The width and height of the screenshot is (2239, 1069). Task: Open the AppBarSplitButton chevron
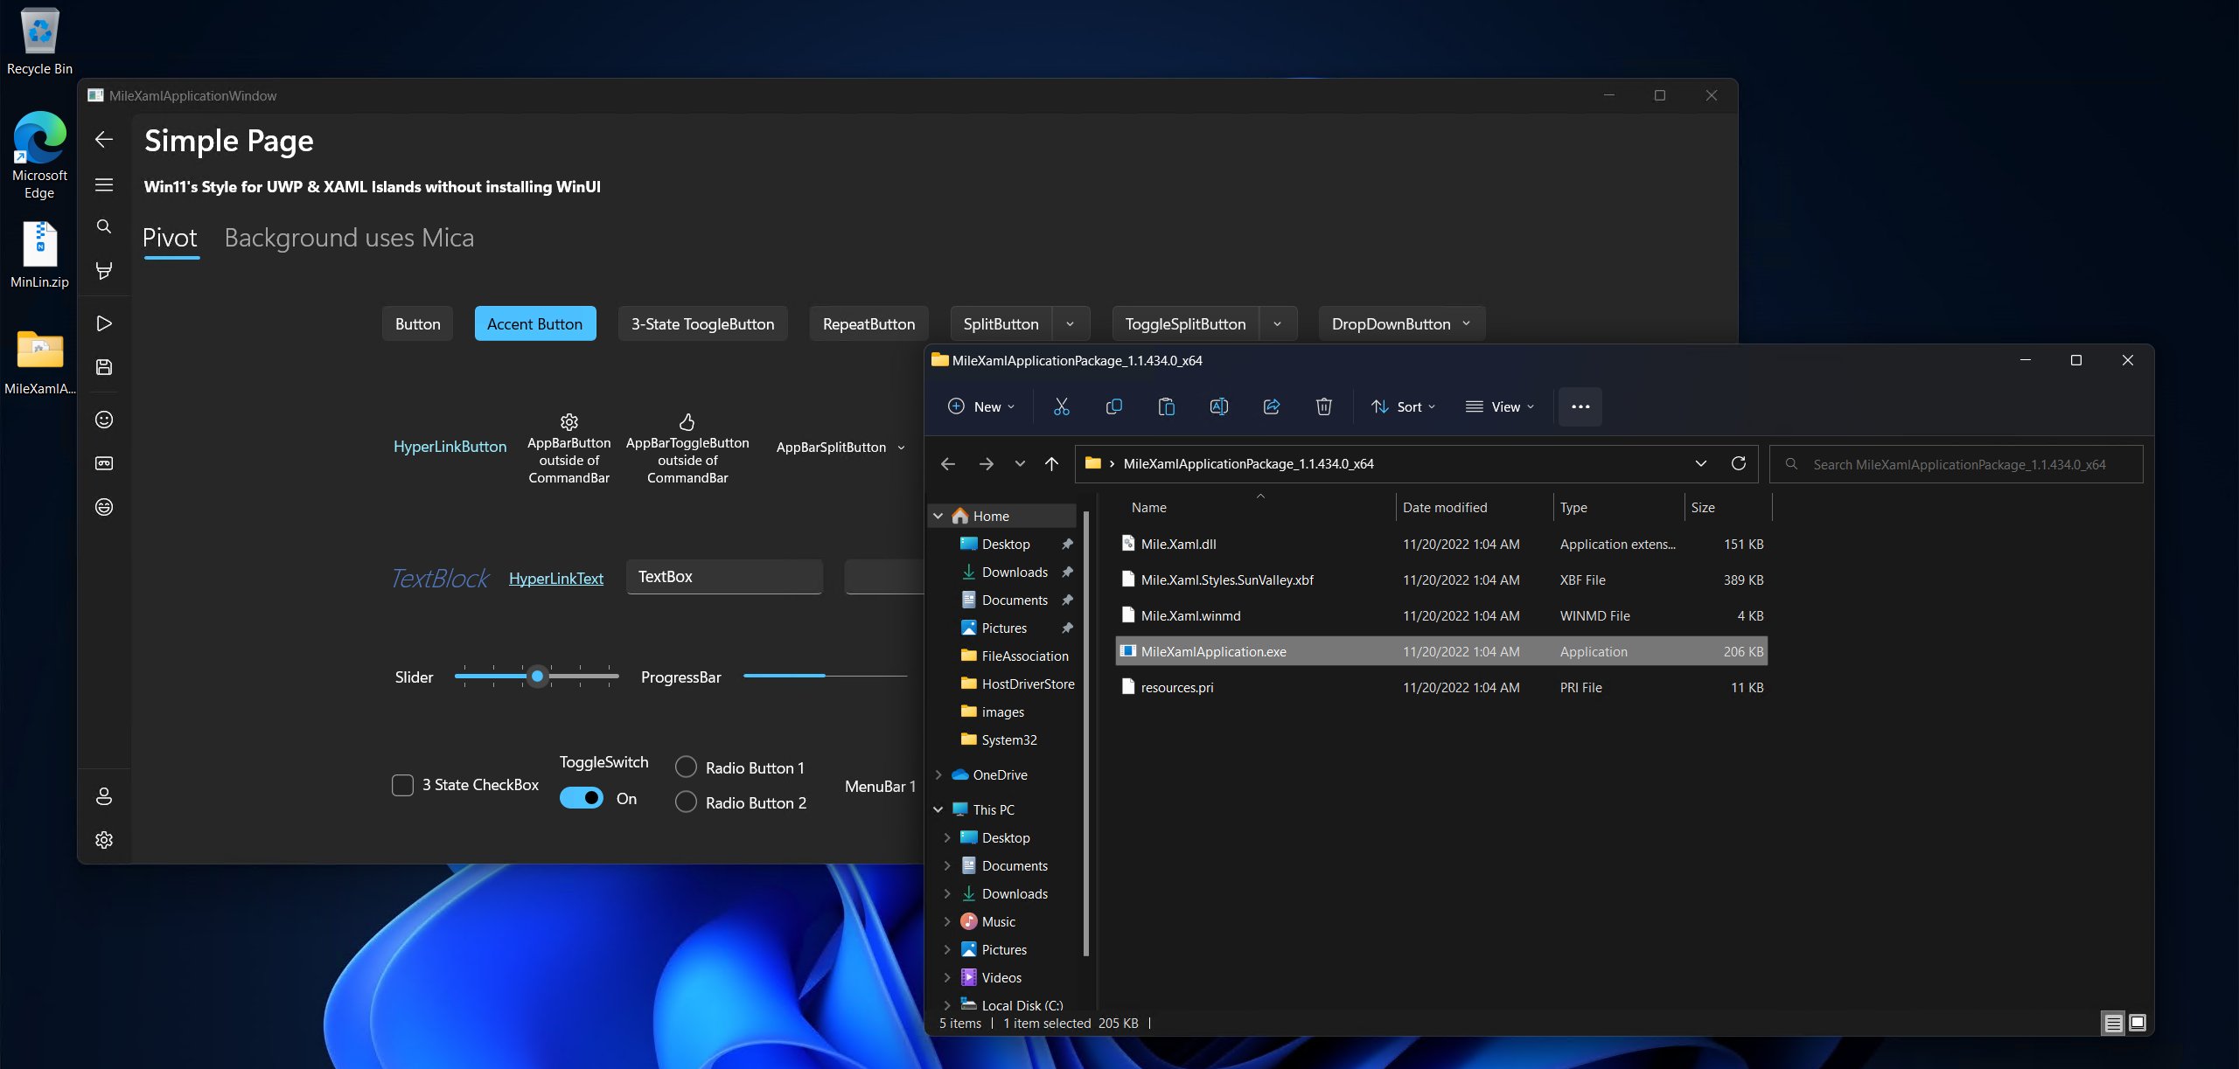click(x=902, y=448)
